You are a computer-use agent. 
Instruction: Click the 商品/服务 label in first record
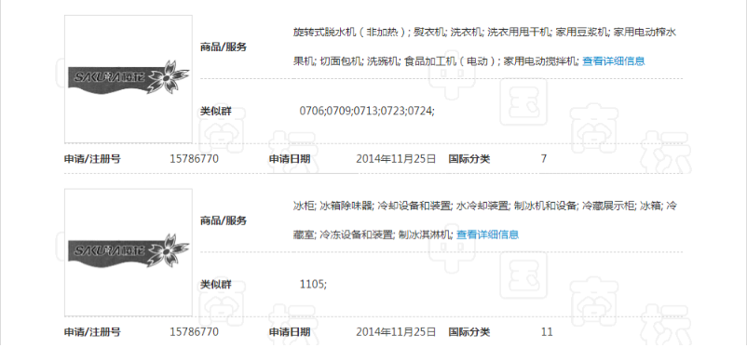[x=224, y=47]
